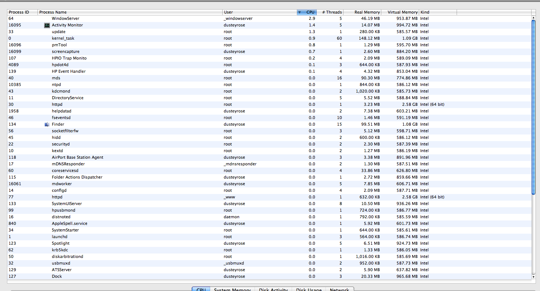This screenshot has width=540, height=291.
Task: Open the Network tab
Action: (339, 289)
